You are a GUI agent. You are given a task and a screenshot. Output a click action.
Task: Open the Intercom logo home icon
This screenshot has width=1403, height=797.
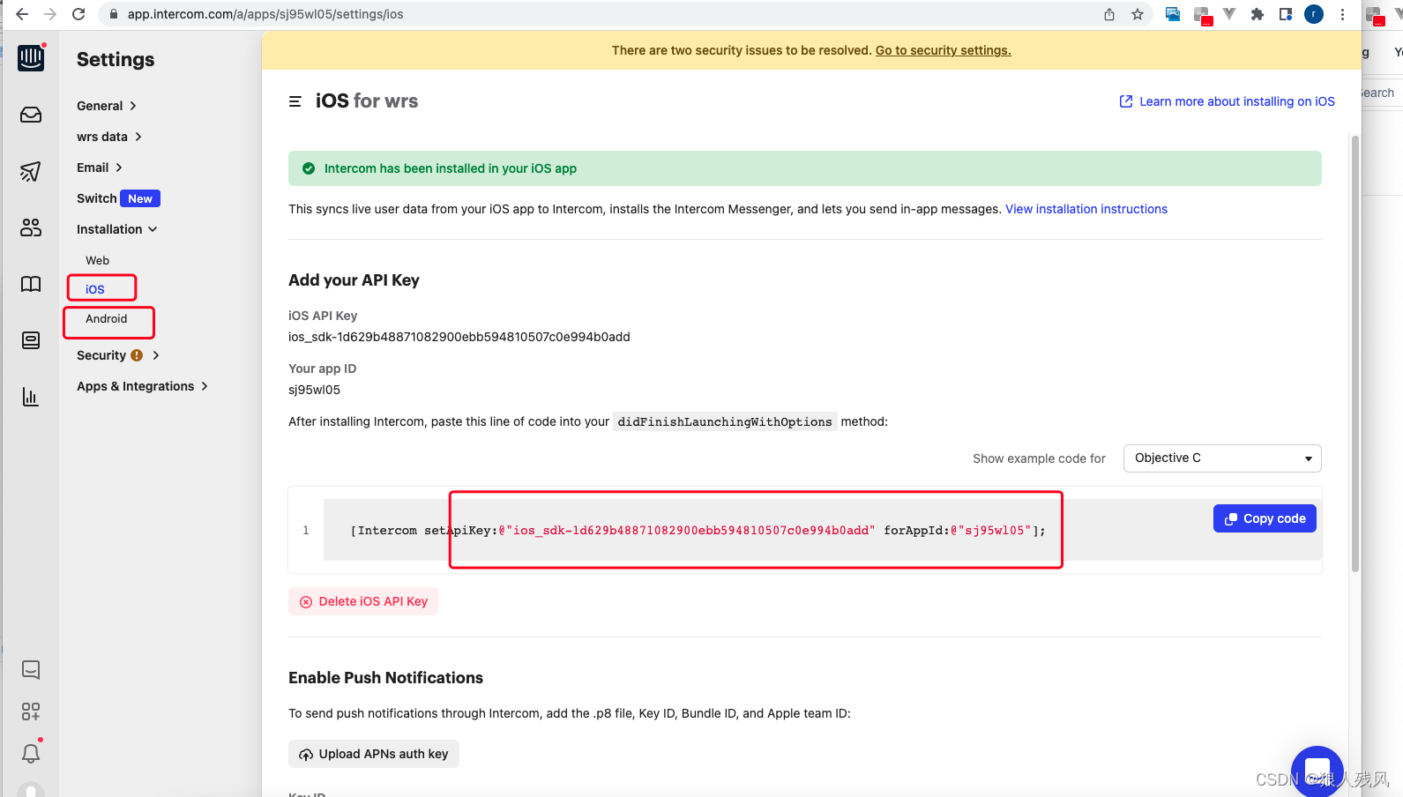(31, 58)
